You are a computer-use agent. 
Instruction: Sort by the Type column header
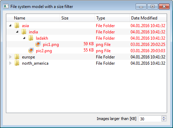coord(112,18)
